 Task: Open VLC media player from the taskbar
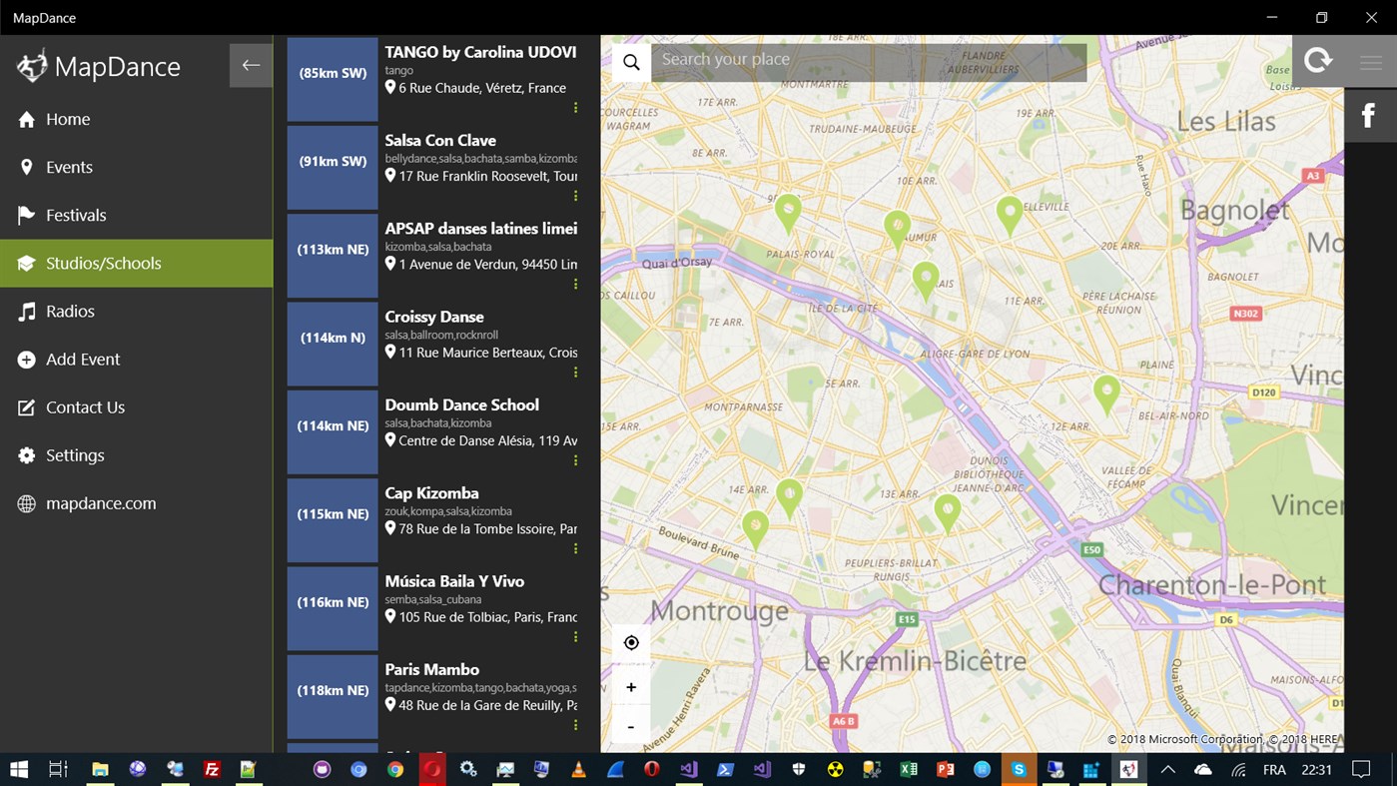pyautogui.click(x=578, y=769)
